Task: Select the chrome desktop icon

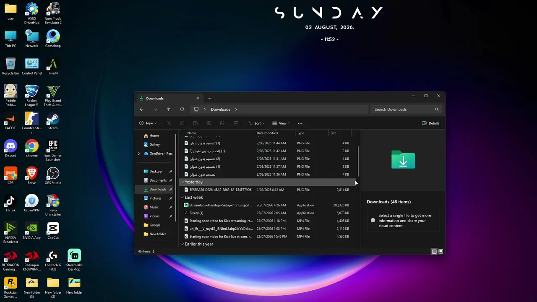Action: tap(32, 148)
